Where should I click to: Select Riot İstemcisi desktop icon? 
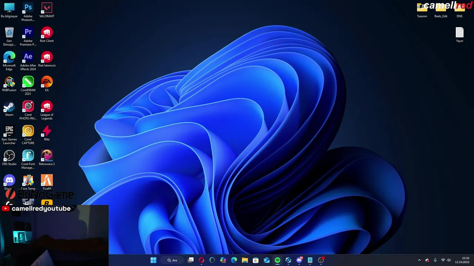point(47,59)
